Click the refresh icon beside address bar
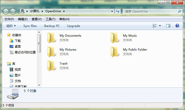The height and width of the screenshot is (110, 185). click(x=118, y=11)
